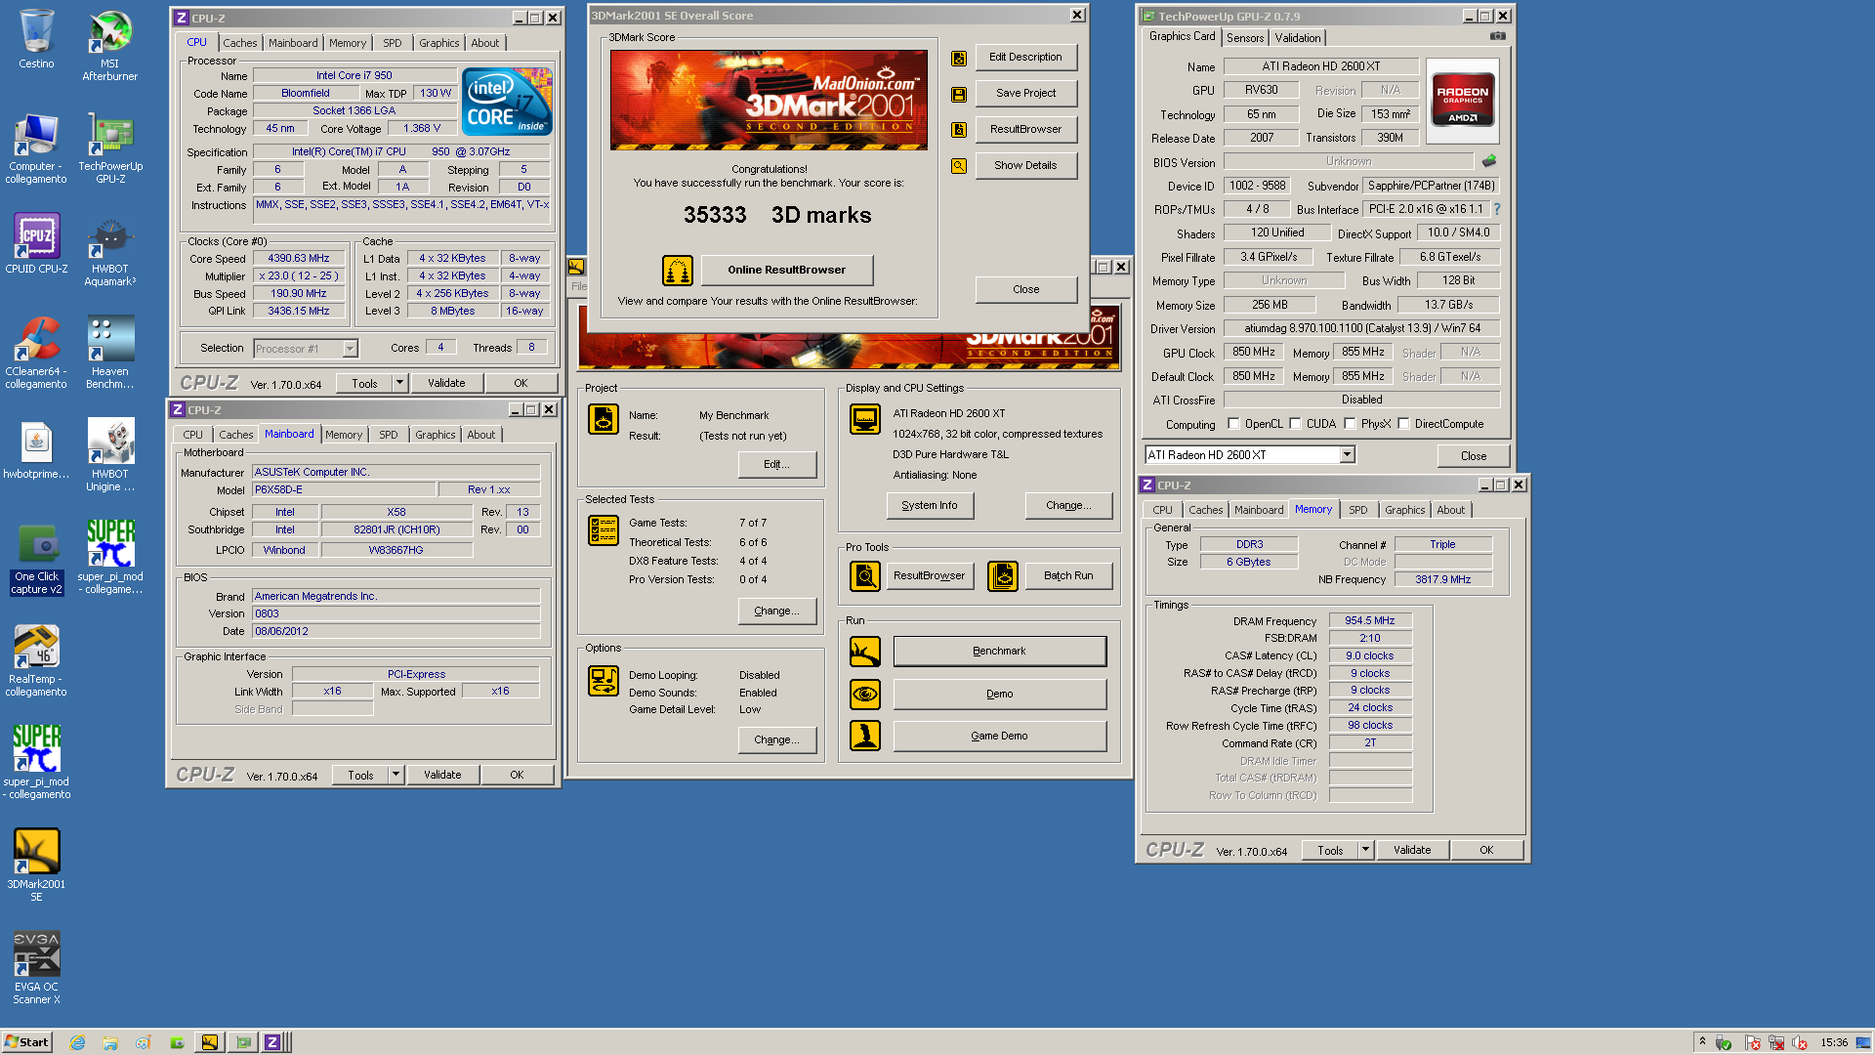This screenshot has width=1875, height=1055.
Task: Click the Start button on the taskbar
Action: click(26, 1042)
